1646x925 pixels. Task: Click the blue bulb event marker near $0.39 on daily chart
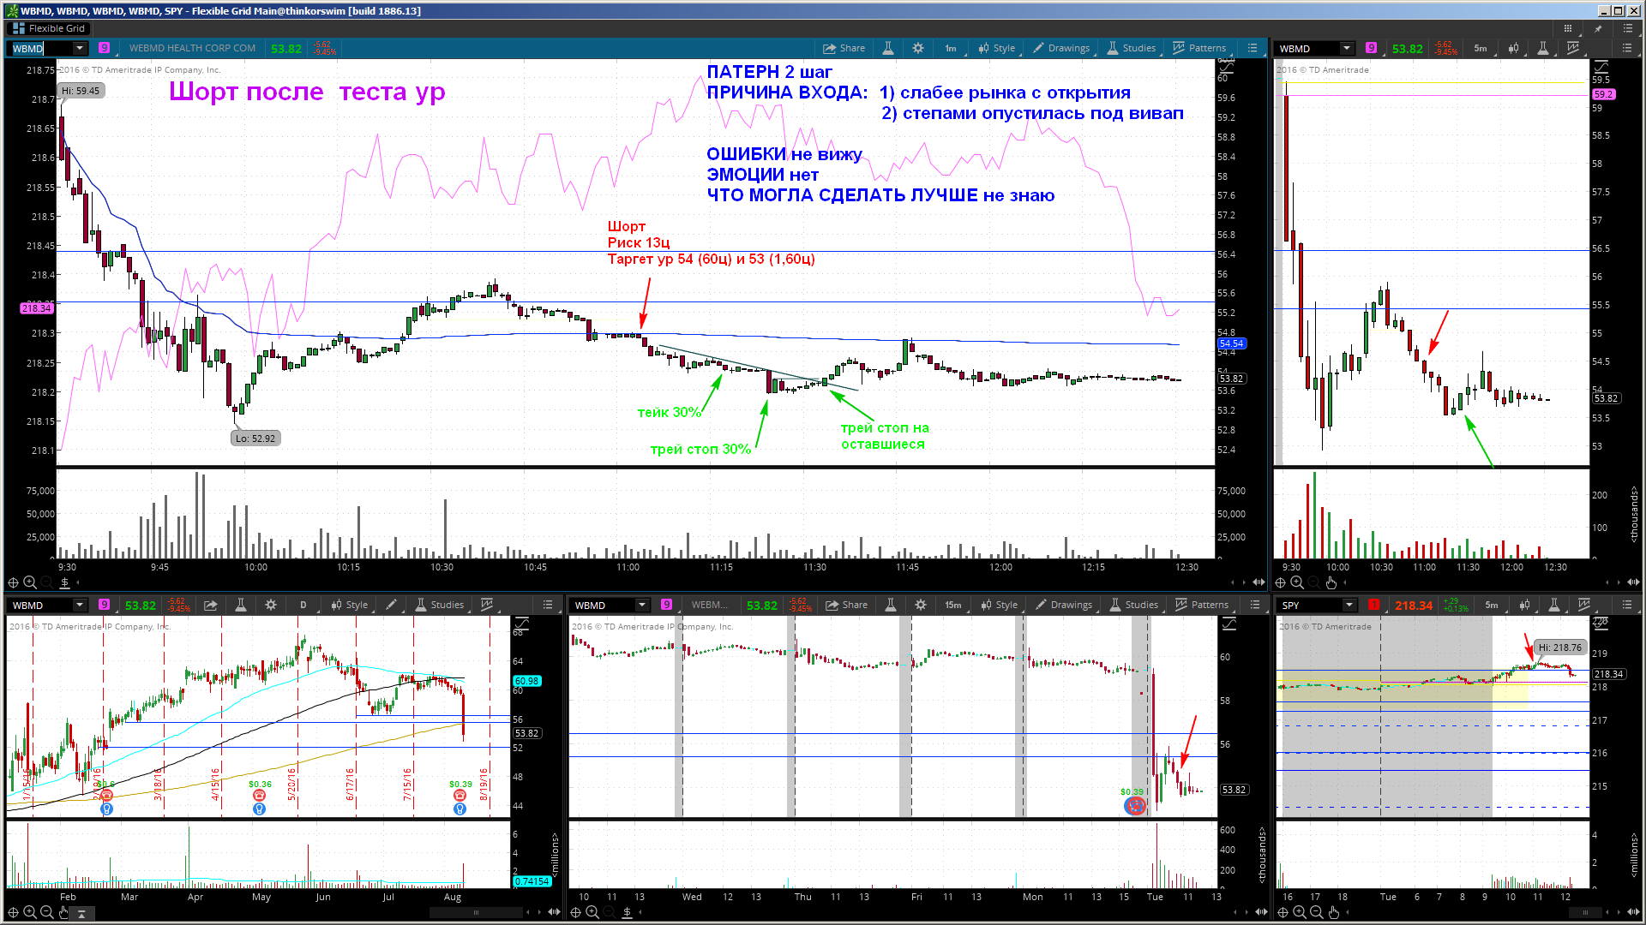click(460, 809)
